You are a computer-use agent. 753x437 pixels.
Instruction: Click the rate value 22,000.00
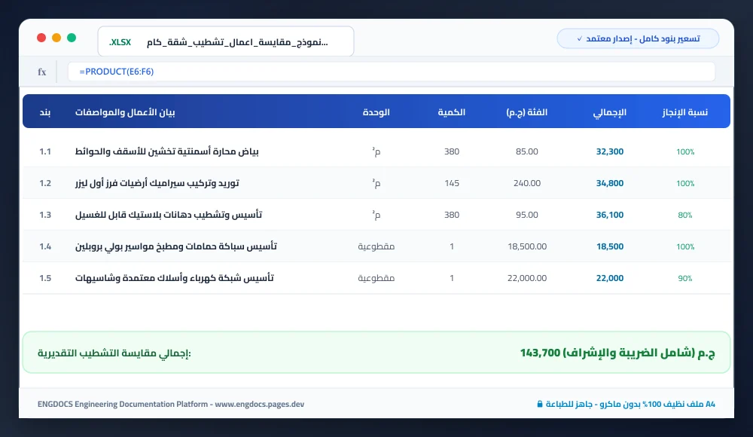coord(527,278)
